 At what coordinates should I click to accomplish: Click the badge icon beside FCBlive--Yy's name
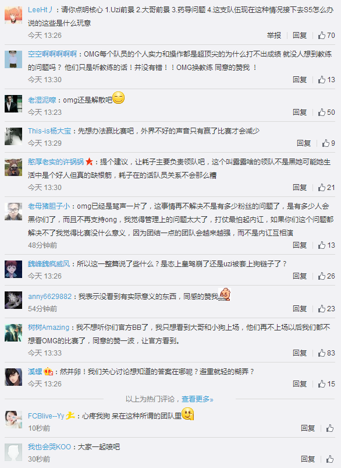[x=70, y=417]
